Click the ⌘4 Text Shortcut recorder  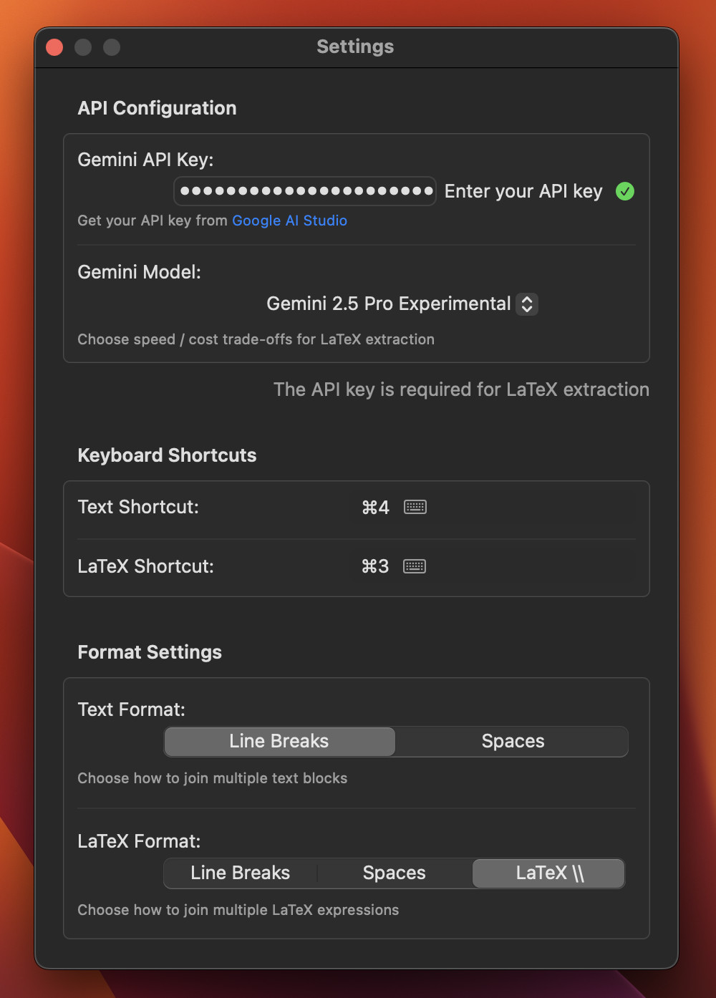375,507
